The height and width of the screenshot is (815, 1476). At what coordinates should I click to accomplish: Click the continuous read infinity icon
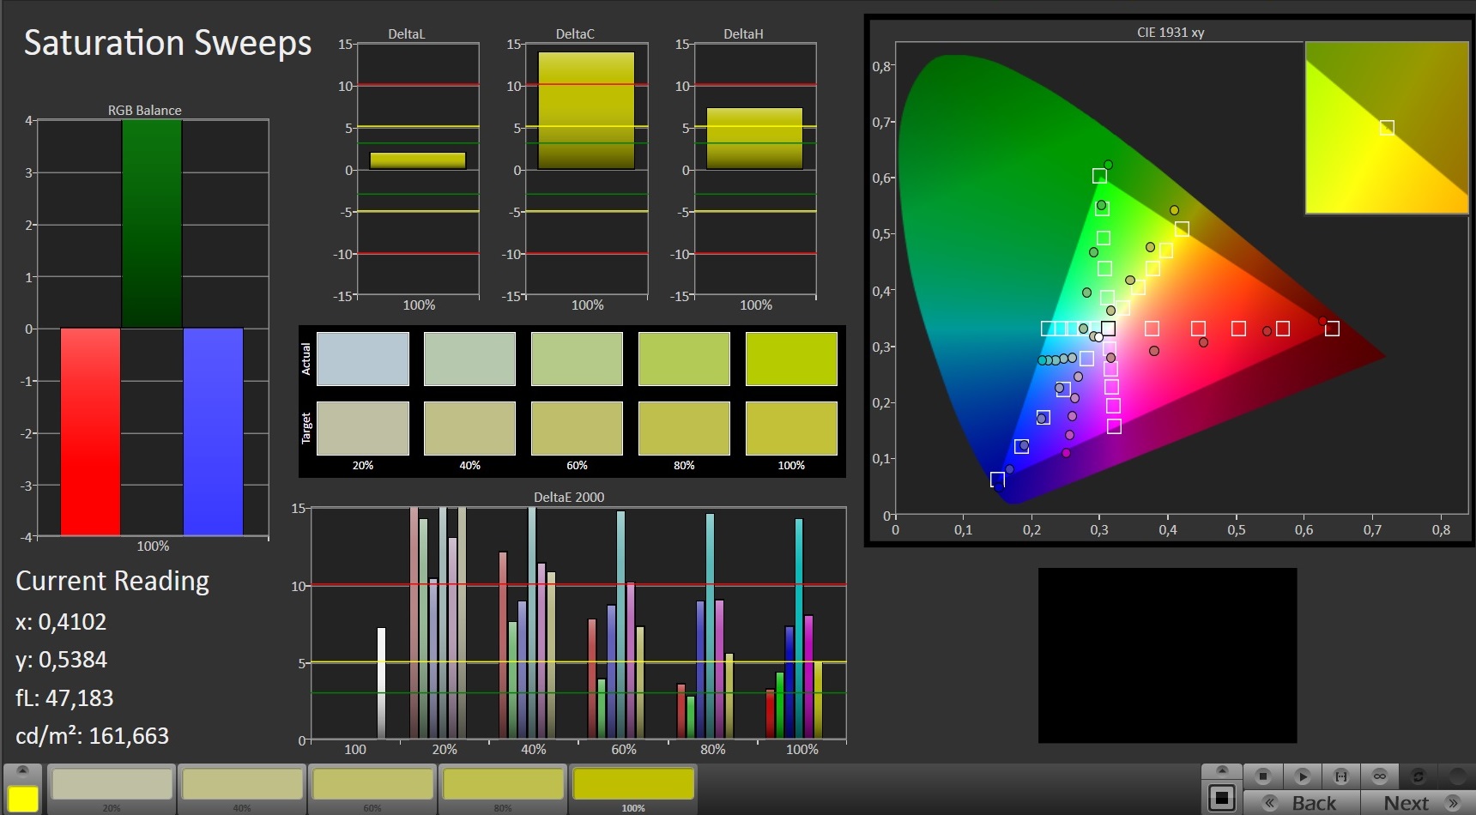pyautogui.click(x=1380, y=776)
